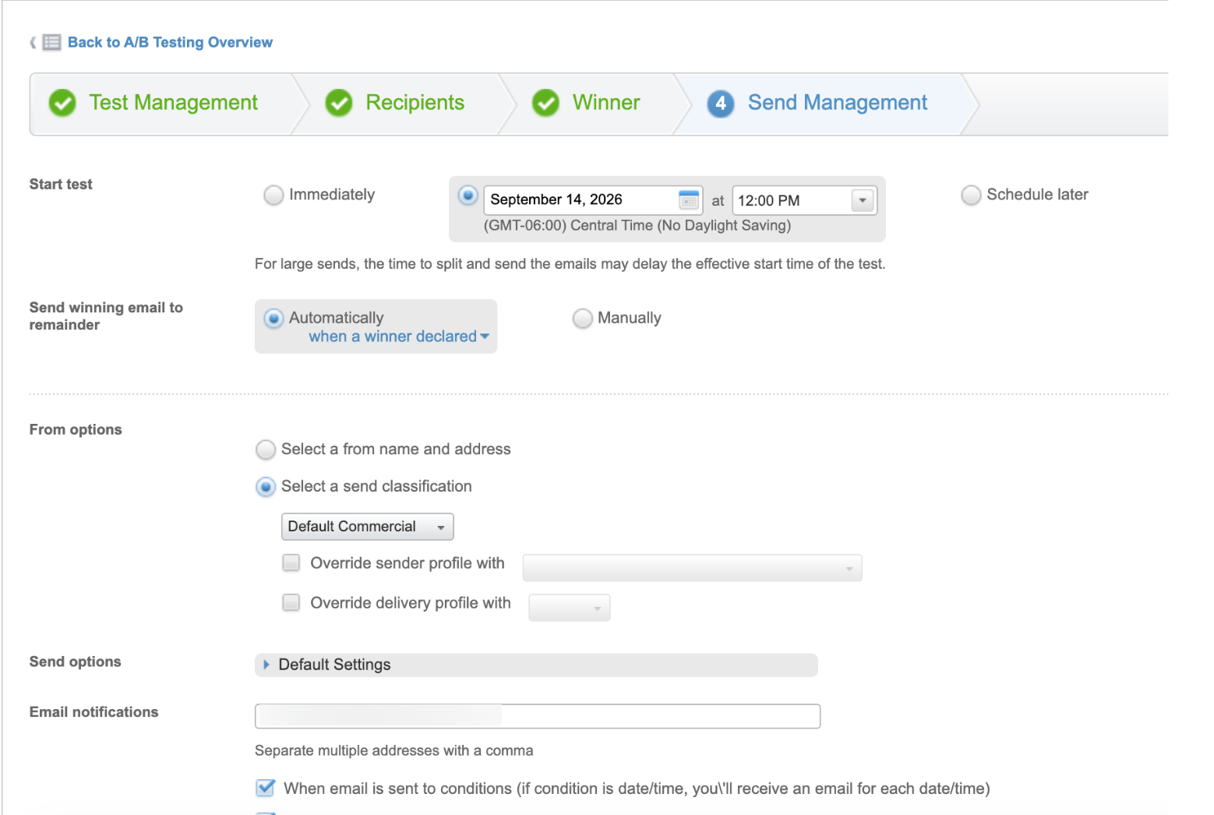Open the when a winner declared dropdown
The height and width of the screenshot is (815, 1214).
399,337
